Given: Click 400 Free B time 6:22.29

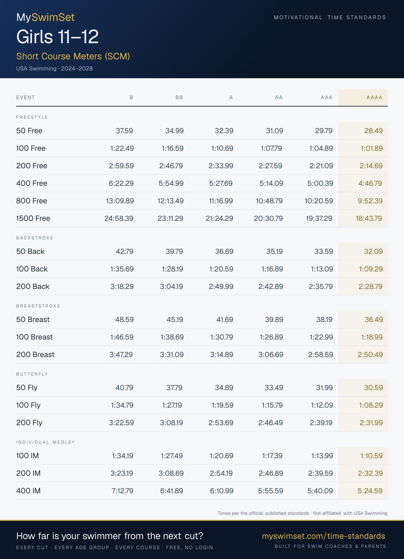Looking at the screenshot, I should pos(121,183).
